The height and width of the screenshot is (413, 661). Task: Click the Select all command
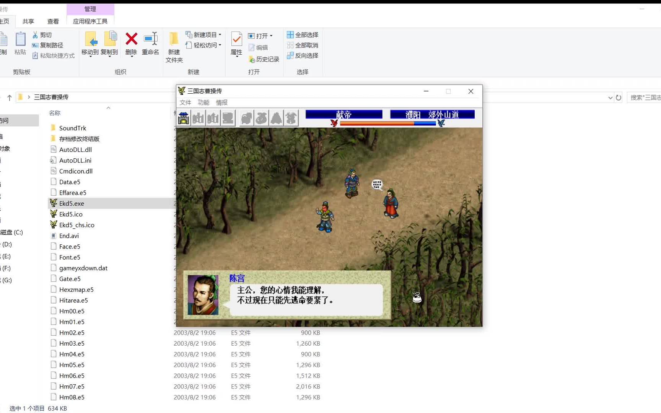(x=303, y=35)
